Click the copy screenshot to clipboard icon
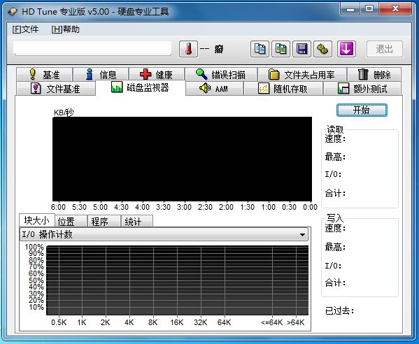This screenshot has height=344, width=419. (280, 49)
